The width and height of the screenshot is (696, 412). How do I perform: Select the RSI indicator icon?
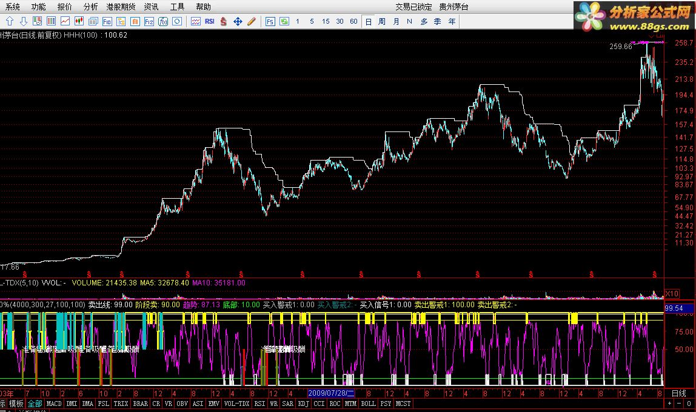tap(210, 21)
